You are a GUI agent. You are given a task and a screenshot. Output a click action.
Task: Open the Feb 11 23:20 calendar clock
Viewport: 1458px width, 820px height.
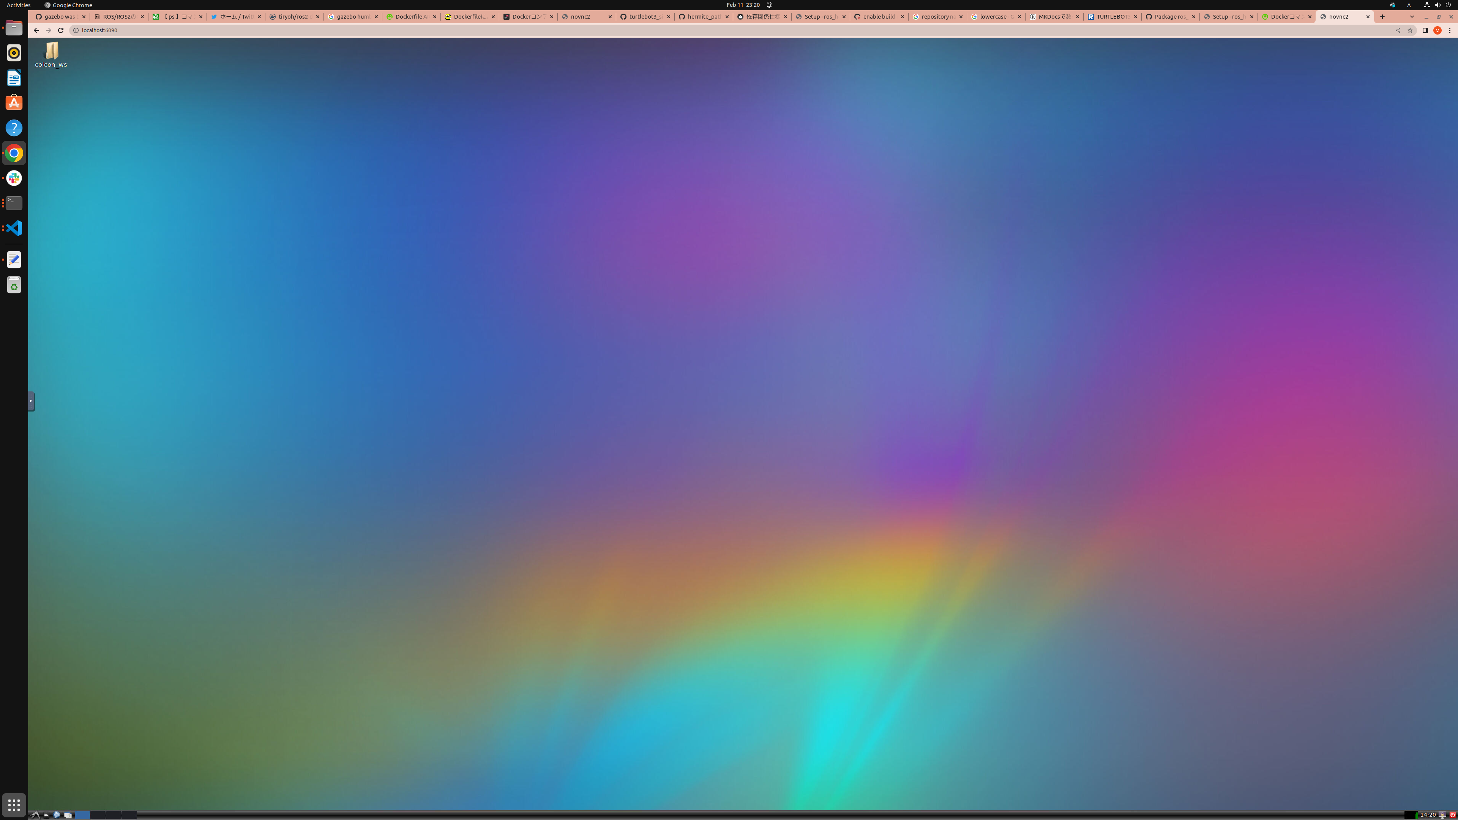[x=743, y=5]
